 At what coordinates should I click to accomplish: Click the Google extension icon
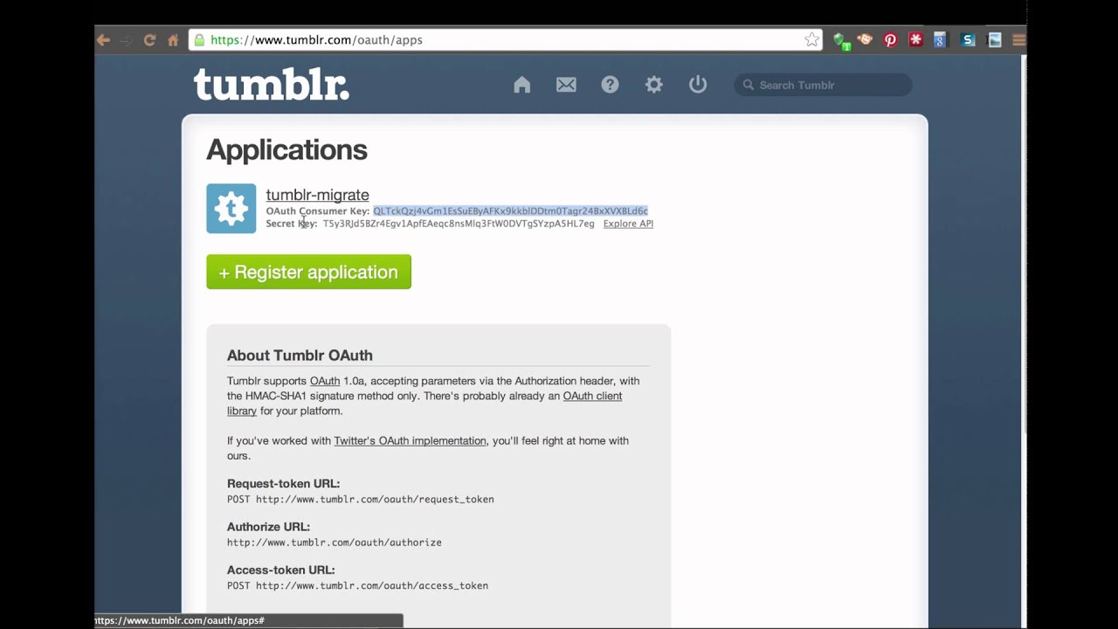[x=940, y=40]
